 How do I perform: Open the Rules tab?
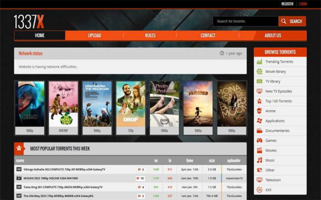point(150,35)
